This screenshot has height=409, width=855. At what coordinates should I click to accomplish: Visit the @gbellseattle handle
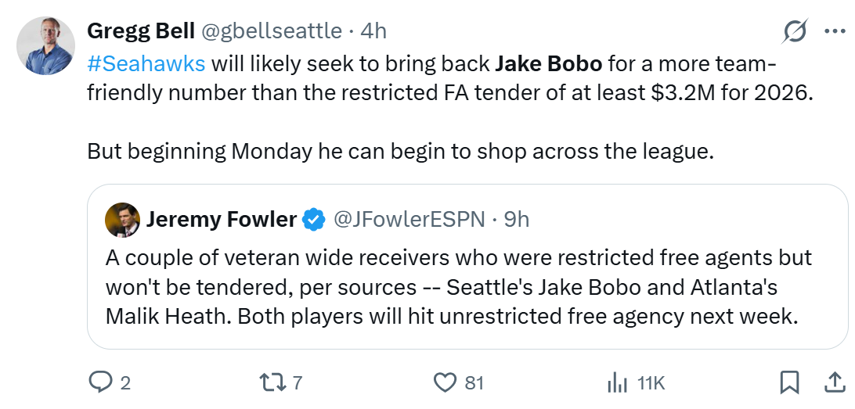coord(272,30)
